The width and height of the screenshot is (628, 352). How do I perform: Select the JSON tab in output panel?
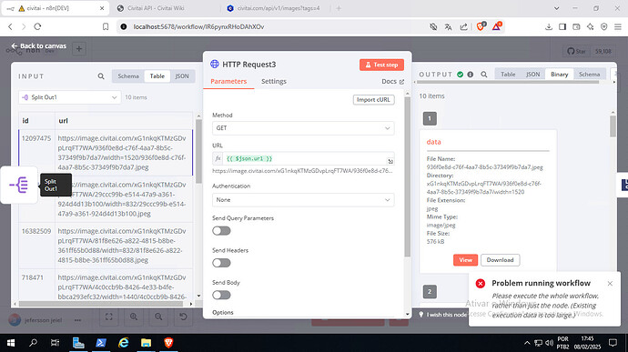tap(532, 74)
